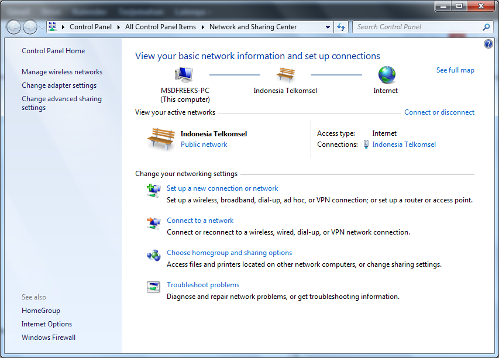This screenshot has width=499, height=358.
Task: Click Indonesia Telkomsel label in network map
Action: (285, 91)
